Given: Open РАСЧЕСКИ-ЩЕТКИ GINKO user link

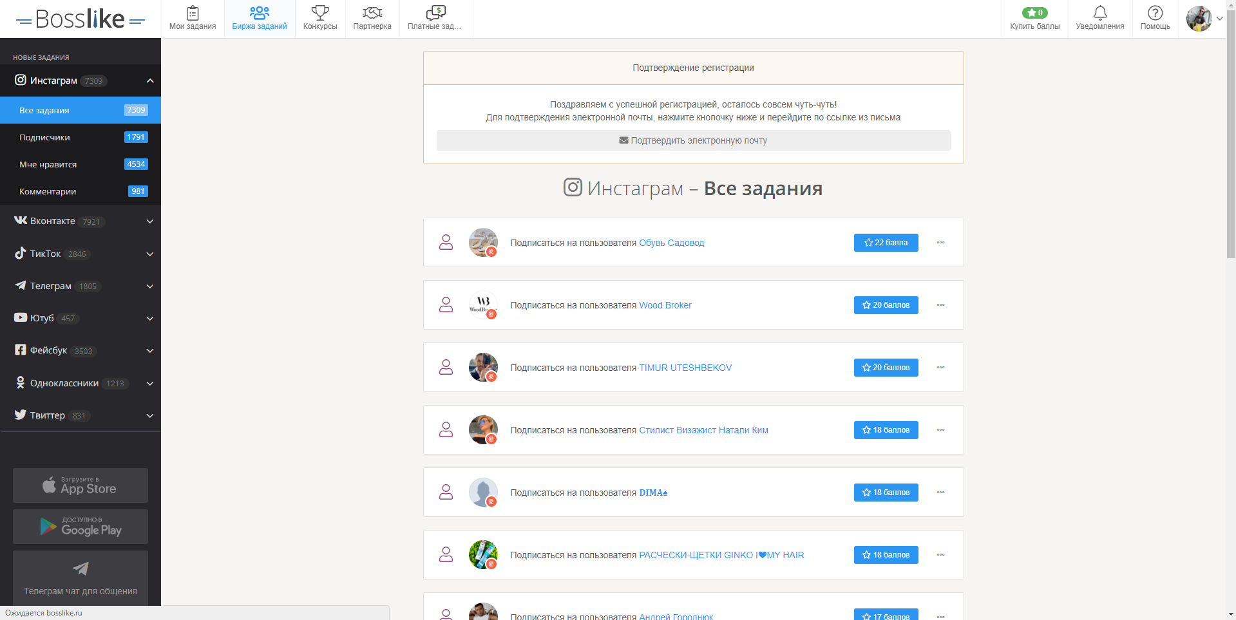Looking at the screenshot, I should coord(721,555).
